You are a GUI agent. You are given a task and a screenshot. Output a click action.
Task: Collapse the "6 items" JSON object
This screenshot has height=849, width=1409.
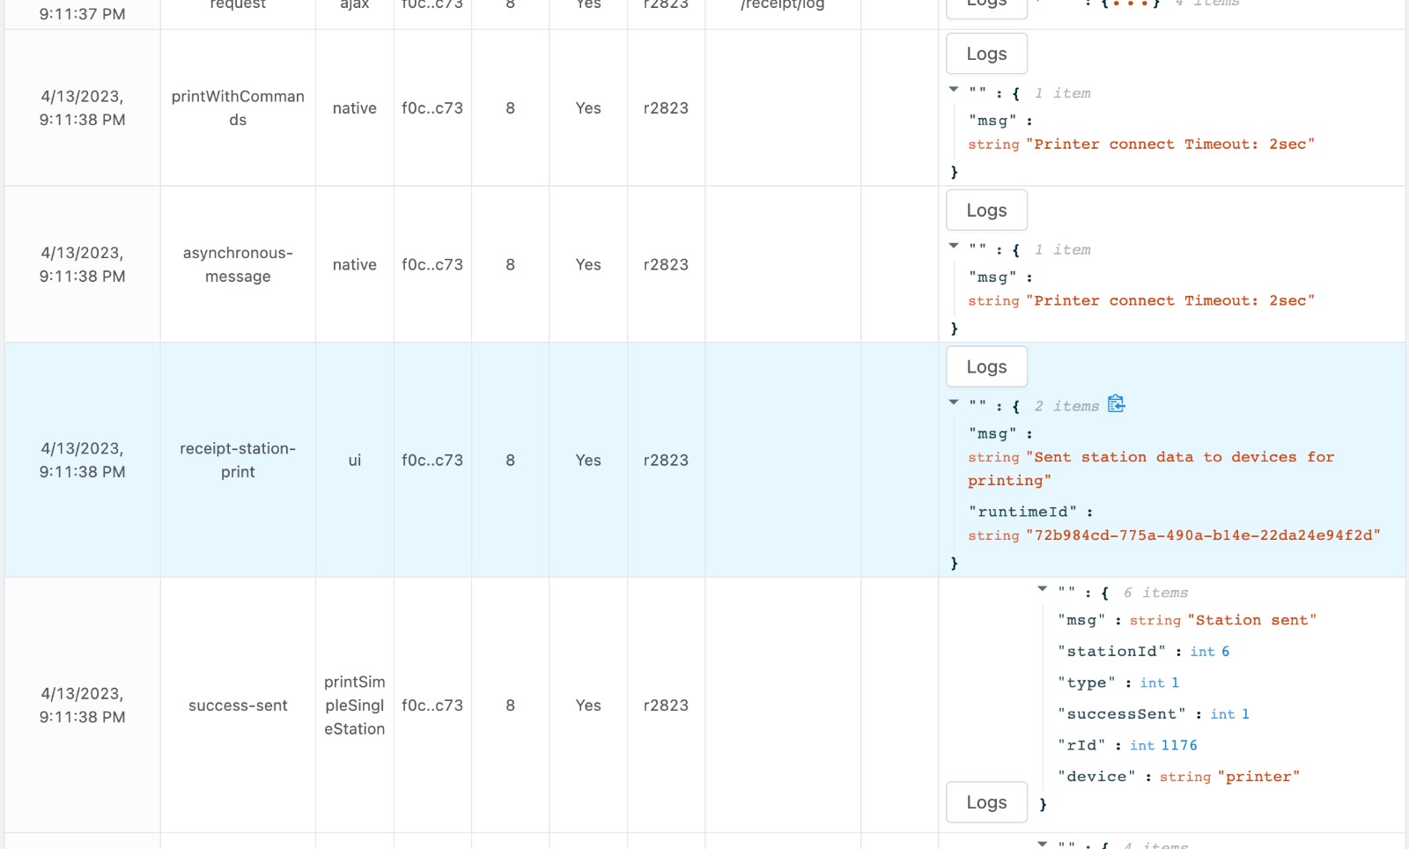1043,589
